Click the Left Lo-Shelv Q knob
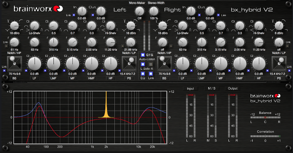Screen dimensions: 293x153 [x=35, y=26]
